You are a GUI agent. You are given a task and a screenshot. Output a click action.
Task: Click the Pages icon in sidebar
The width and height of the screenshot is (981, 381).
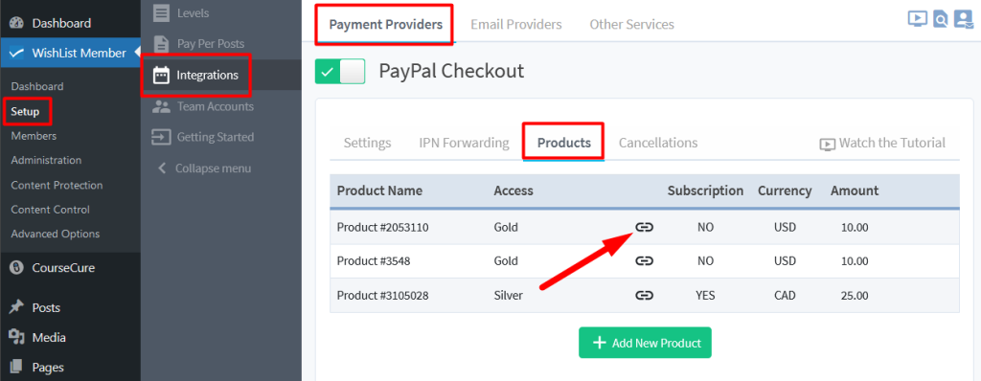[x=17, y=368]
